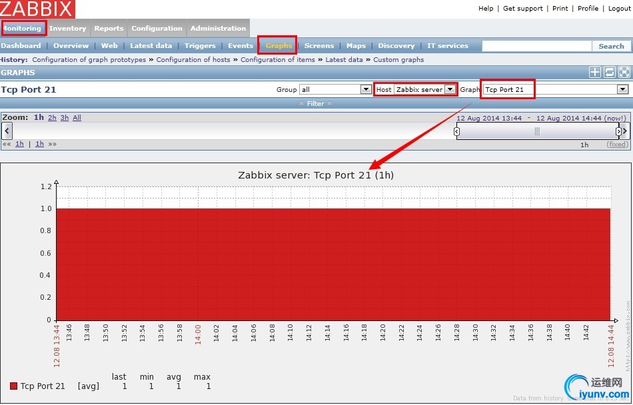Switch to the Reports tab
The image size is (633, 405).
click(109, 28)
